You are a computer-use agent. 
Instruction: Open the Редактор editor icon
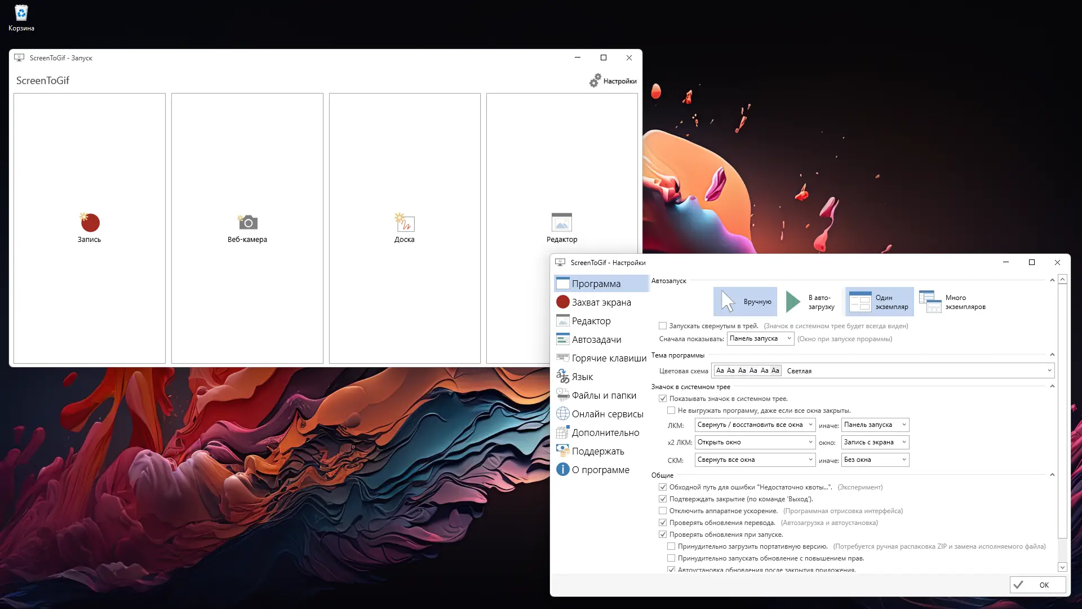click(x=561, y=223)
